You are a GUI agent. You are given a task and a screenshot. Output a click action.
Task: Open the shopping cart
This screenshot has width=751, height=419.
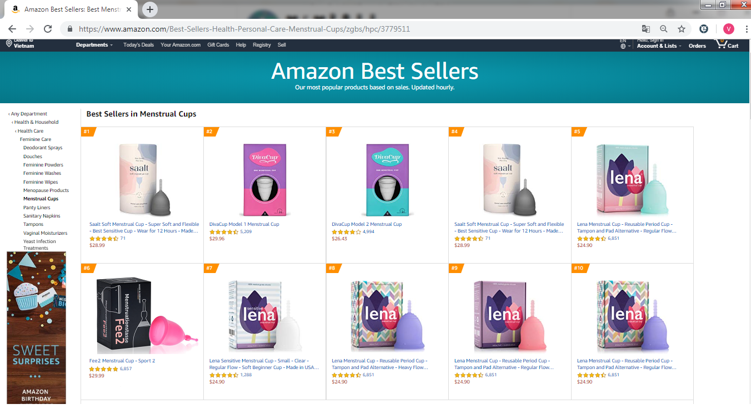tap(727, 44)
